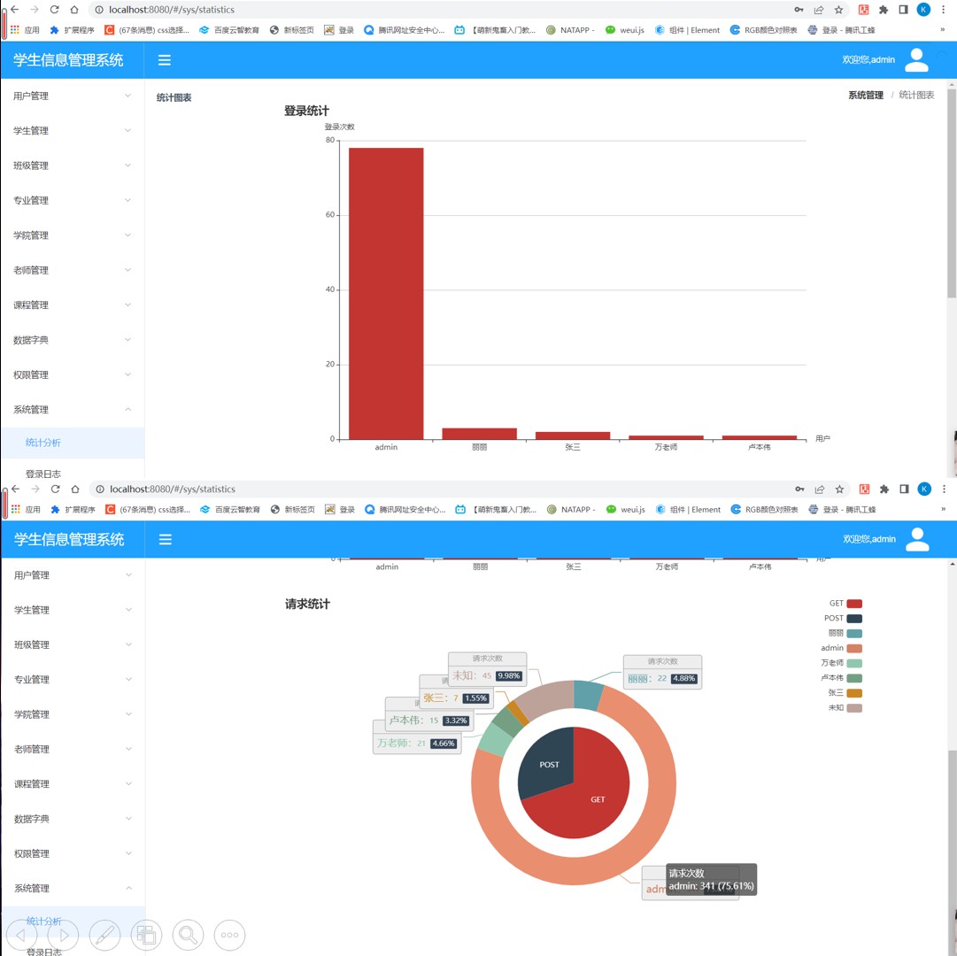This screenshot has width=957, height=956.
Task: Show more bookmarks chevron in upper browser
Action: pyautogui.click(x=942, y=29)
